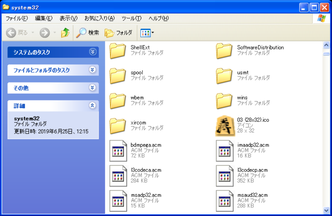The width and height of the screenshot is (332, 216).
Task: Click the imaadp32.acm file name
Action: 253,145
